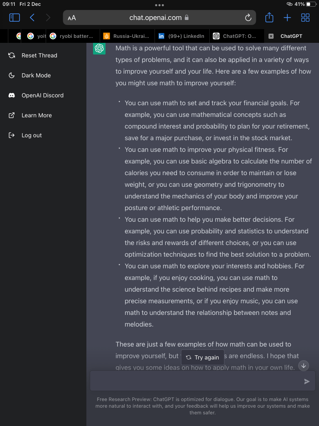319x426 pixels.
Task: Toggle Dark Mode in sidebar
Action: (36, 75)
